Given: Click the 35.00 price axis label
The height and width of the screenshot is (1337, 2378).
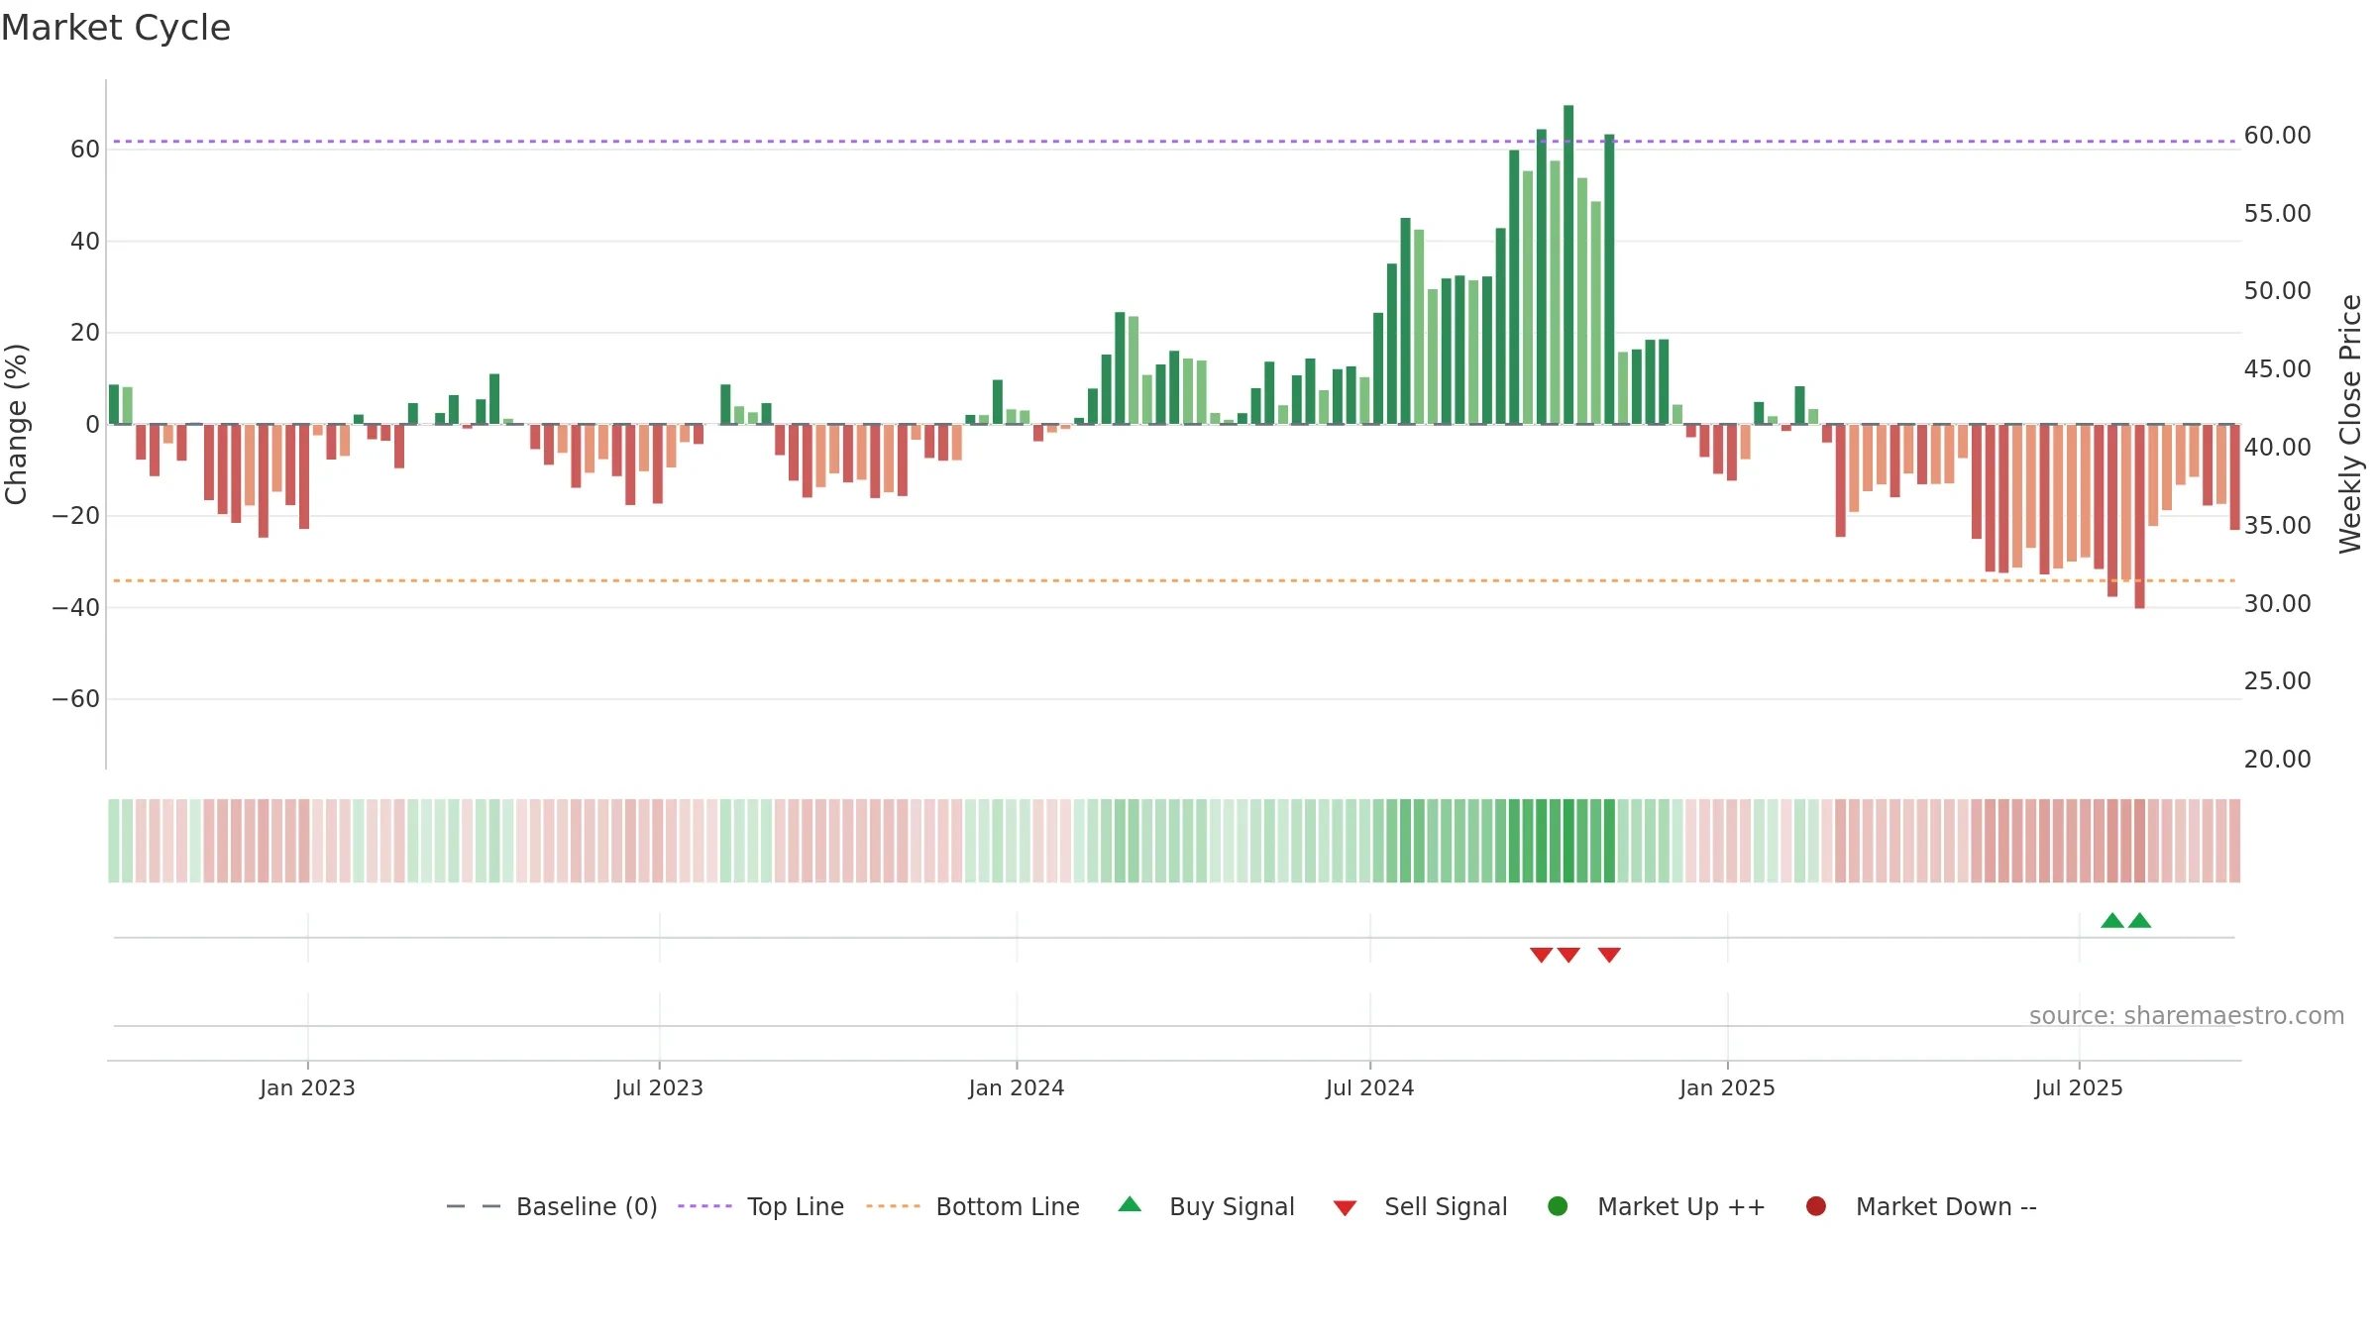Looking at the screenshot, I should (2277, 526).
